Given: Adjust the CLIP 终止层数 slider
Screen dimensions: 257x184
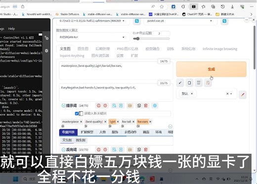Looking at the screenshot, I should tap(151, 39).
